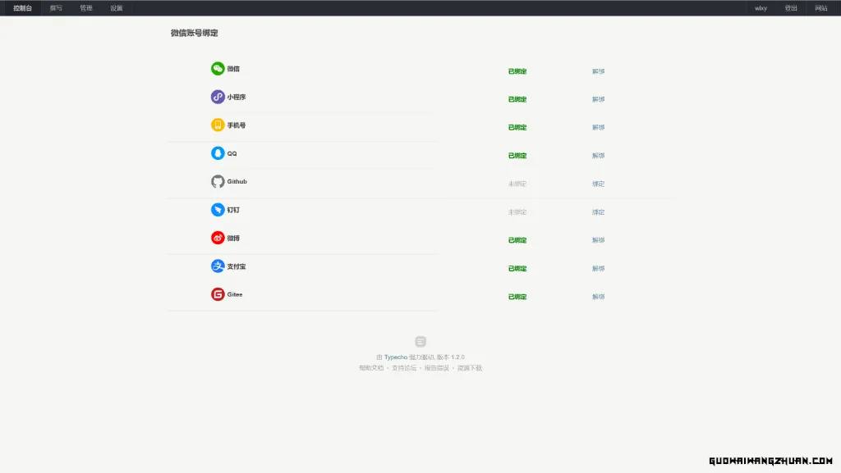
Task: Click the 已绑定 status in the 微博 row
Action: pos(517,240)
